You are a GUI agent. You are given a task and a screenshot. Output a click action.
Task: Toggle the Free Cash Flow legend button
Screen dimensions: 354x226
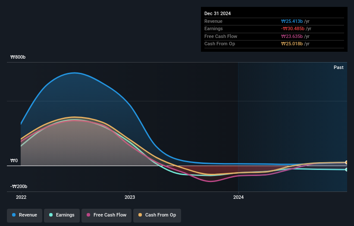107,215
